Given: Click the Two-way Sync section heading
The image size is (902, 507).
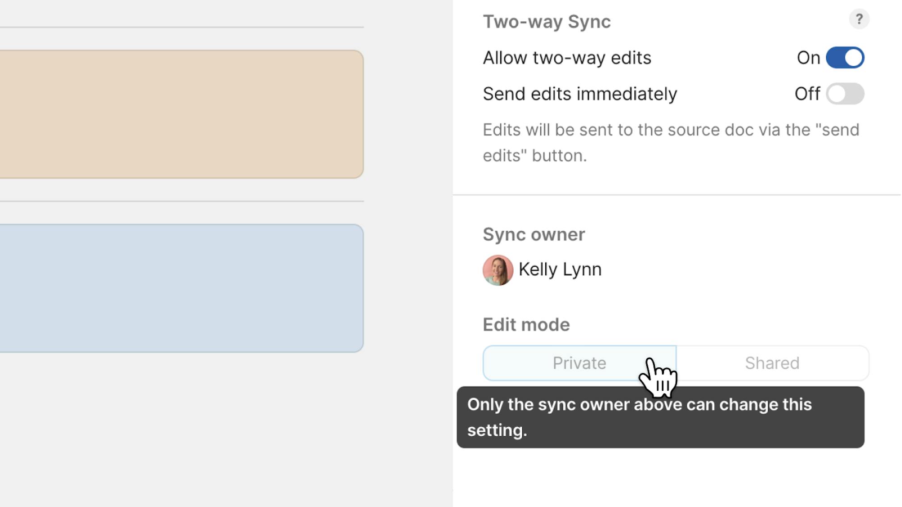Looking at the screenshot, I should 547,22.
